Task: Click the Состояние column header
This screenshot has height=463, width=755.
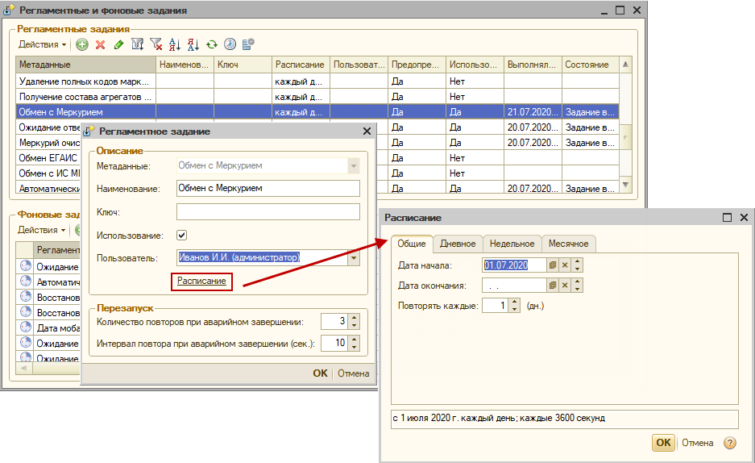Action: point(591,65)
